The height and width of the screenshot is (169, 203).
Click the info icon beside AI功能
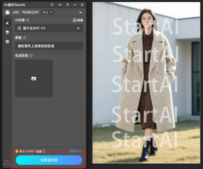click(28, 20)
